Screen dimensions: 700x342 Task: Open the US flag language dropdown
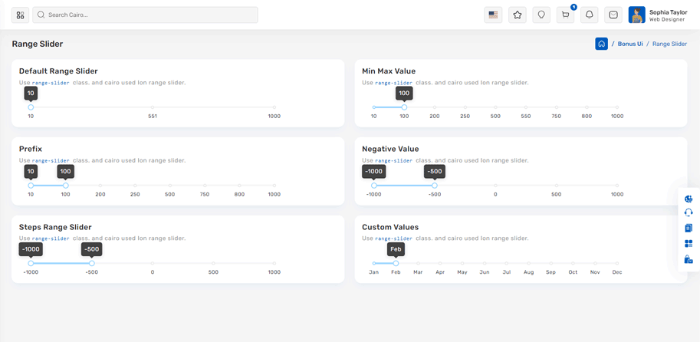point(493,15)
